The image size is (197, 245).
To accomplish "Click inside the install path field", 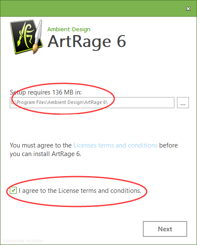I will click(92, 103).
